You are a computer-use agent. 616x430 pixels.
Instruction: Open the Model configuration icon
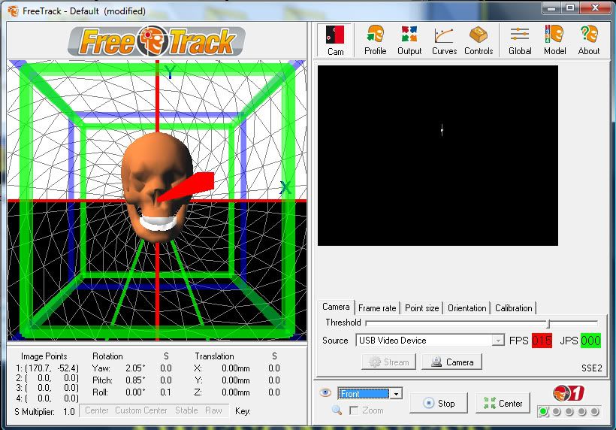pyautogui.click(x=554, y=40)
